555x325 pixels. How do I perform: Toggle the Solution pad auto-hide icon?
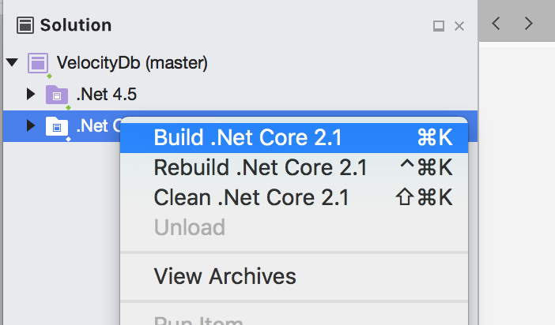point(439,26)
